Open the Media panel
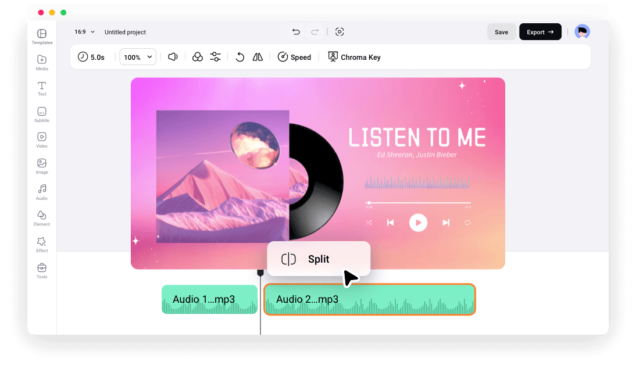The image size is (636, 369). pos(42,62)
